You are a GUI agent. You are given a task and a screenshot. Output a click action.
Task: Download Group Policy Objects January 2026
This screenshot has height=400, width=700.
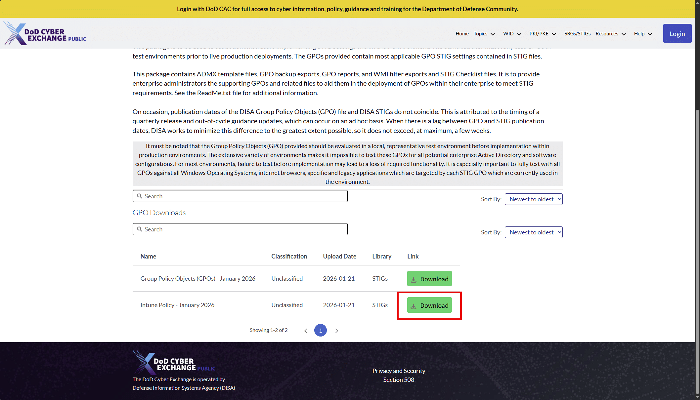429,279
